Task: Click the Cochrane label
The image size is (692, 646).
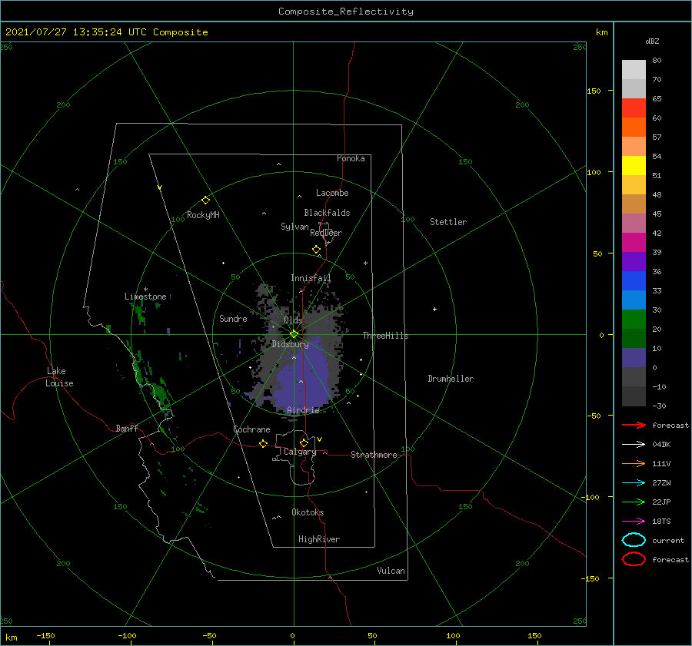Action: pos(251,429)
